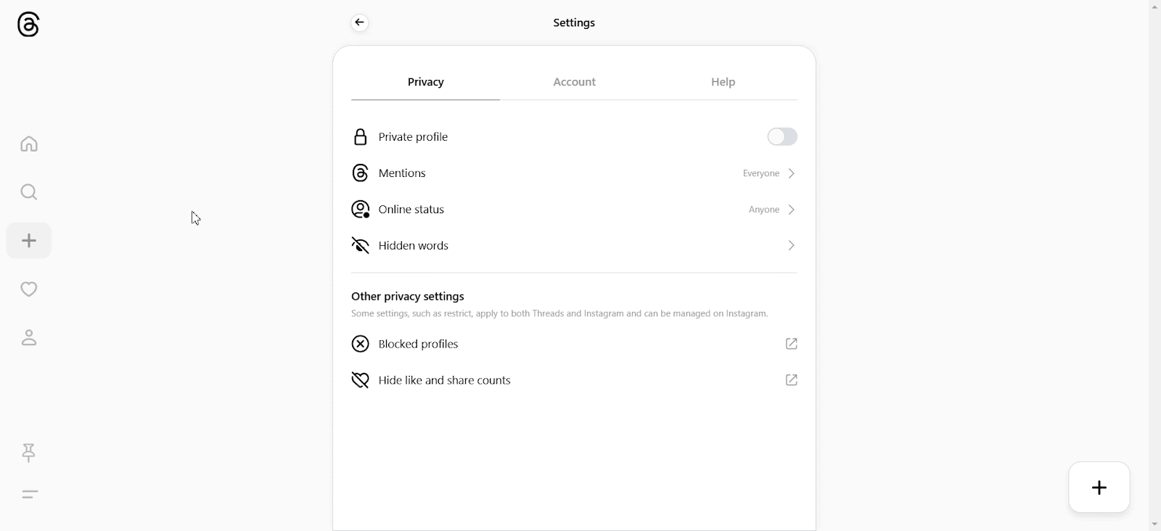Viewport: 1161px width, 531px height.
Task: Expand the Hidden words chevron
Action: click(791, 245)
